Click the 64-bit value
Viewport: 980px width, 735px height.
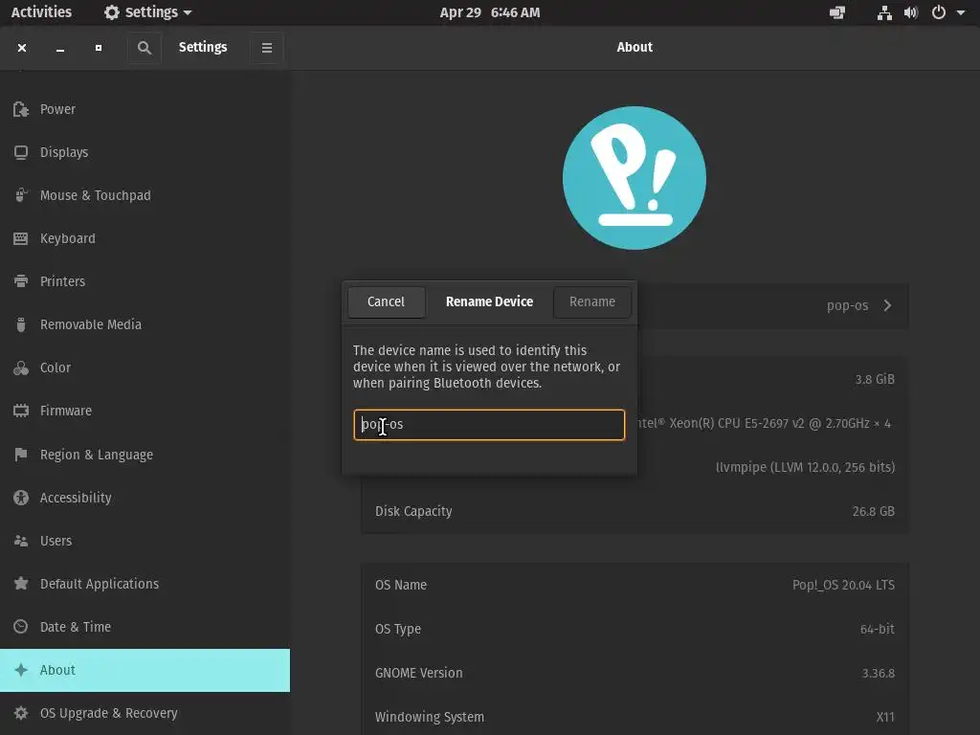coord(877,629)
